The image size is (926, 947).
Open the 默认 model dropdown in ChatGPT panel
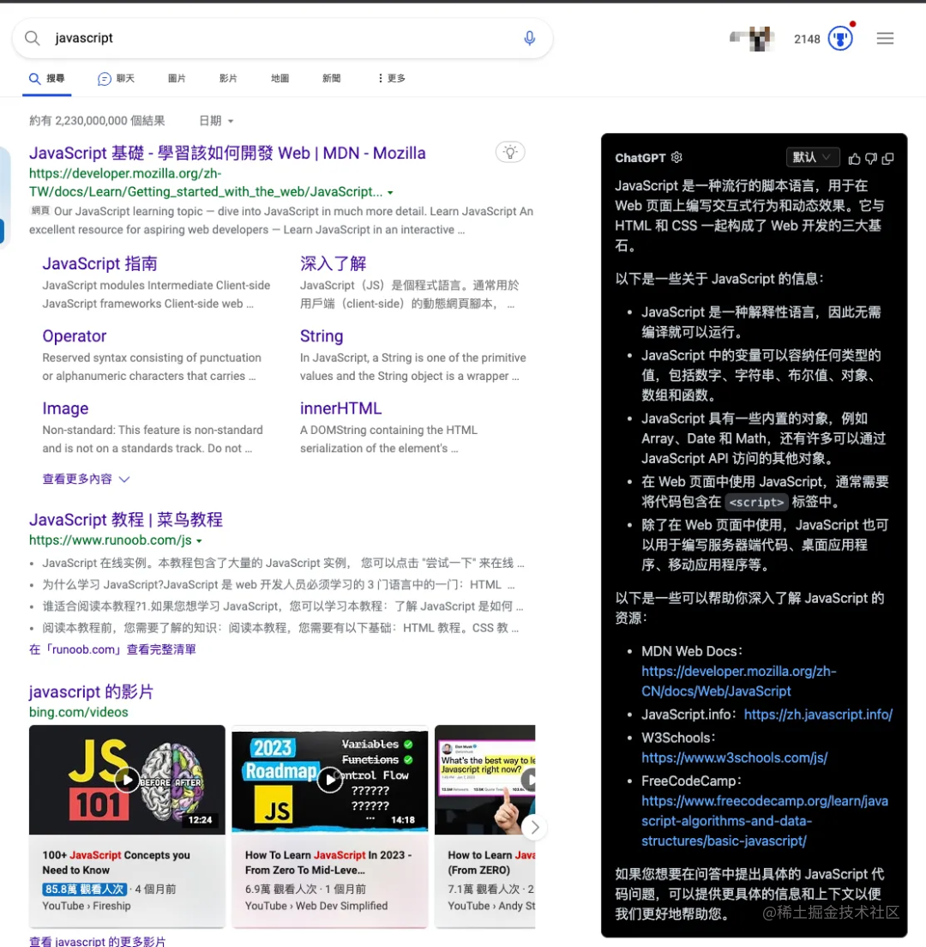coord(813,158)
